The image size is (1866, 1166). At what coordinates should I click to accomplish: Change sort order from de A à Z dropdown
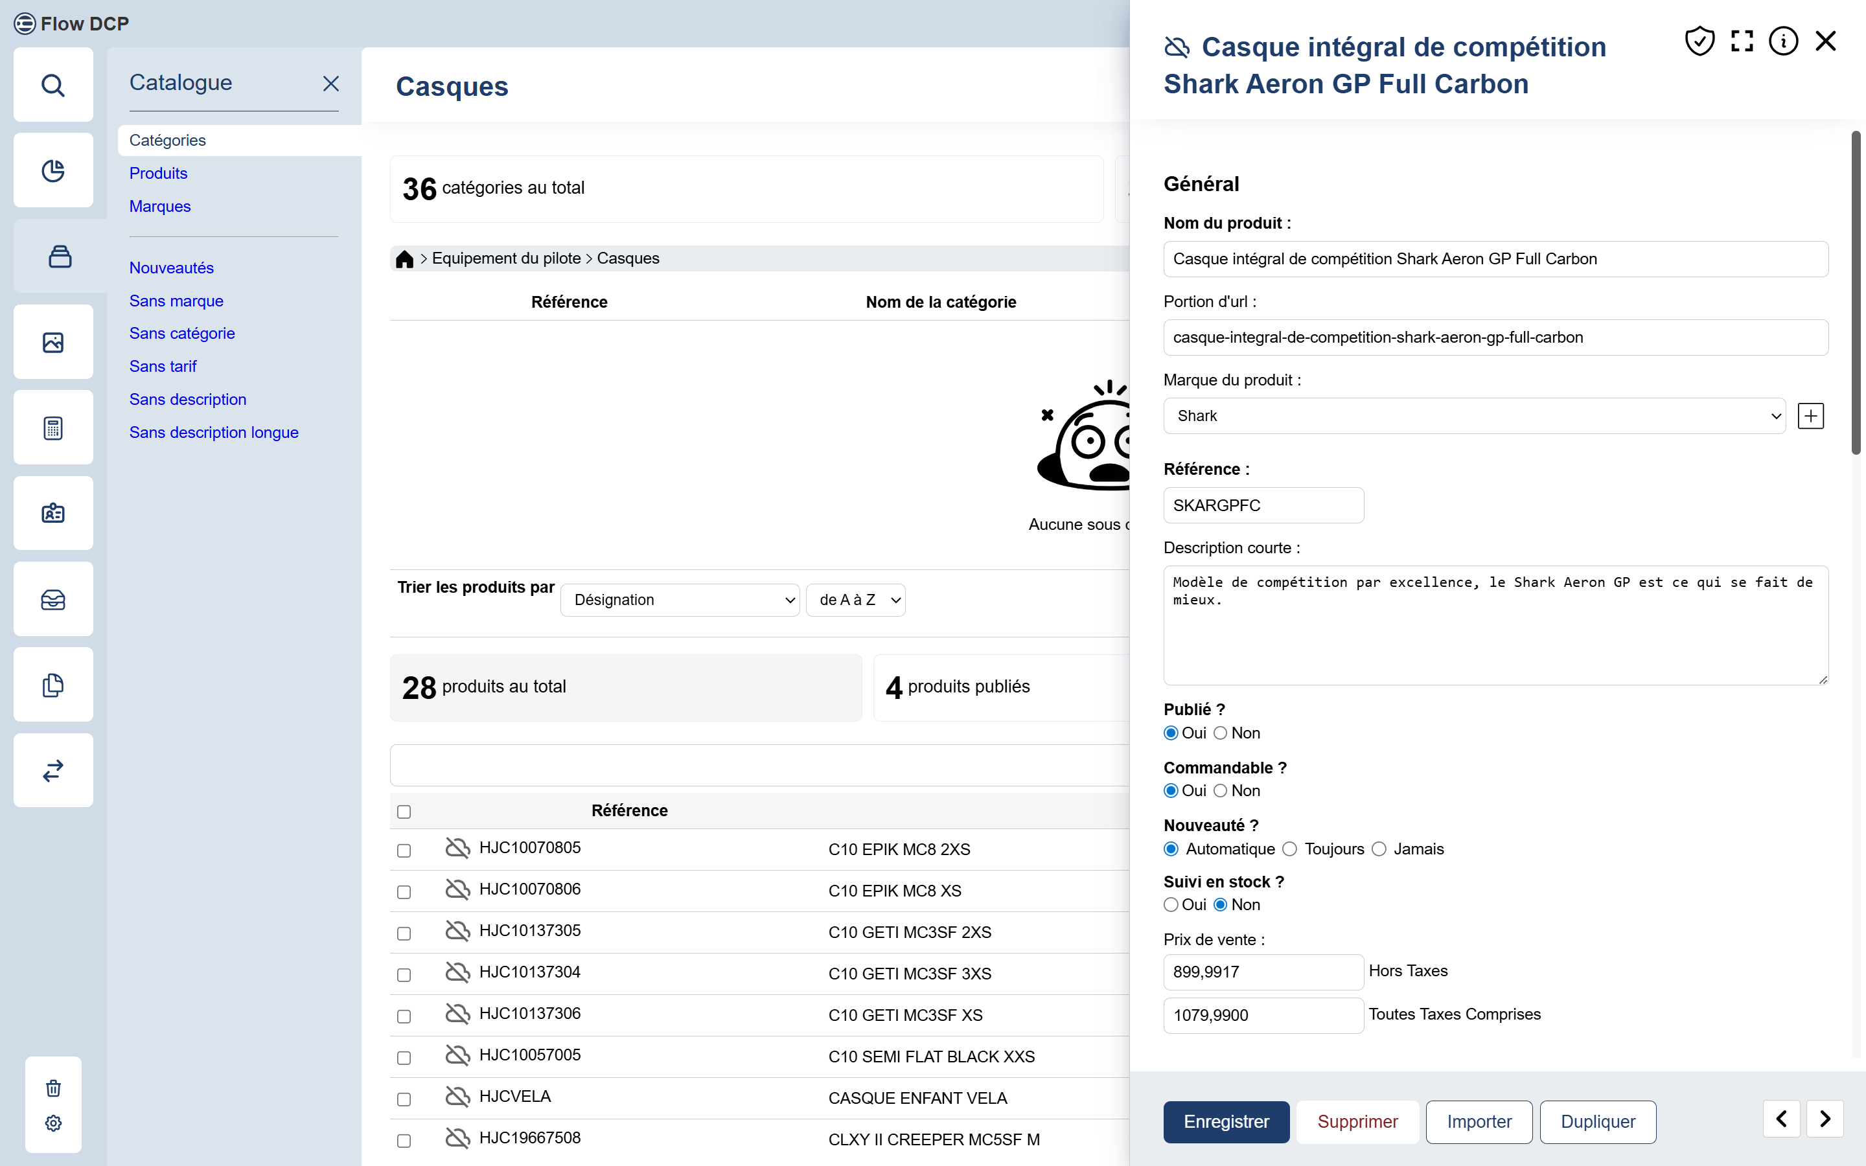click(x=855, y=599)
